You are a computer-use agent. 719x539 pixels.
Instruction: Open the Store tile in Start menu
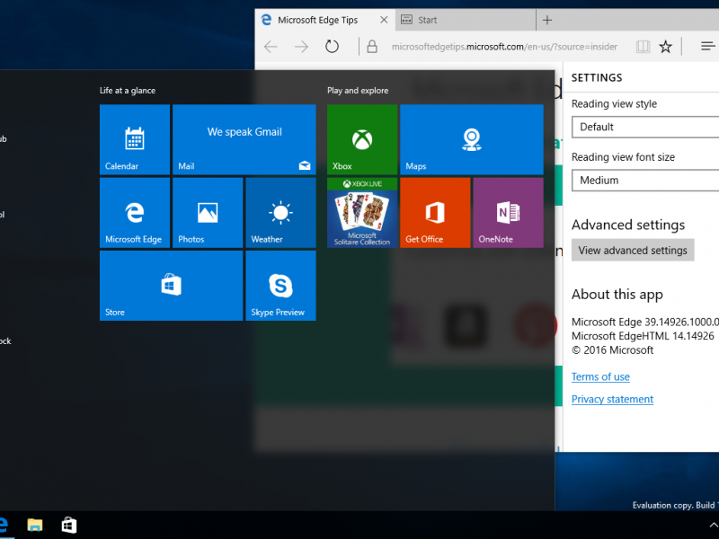coord(171,286)
